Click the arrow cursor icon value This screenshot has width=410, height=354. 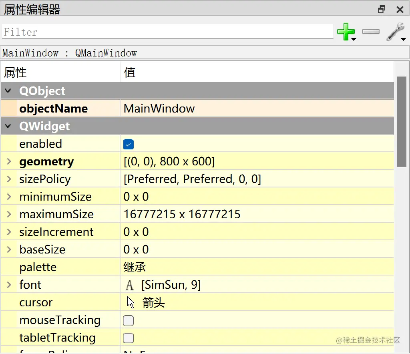(x=131, y=302)
